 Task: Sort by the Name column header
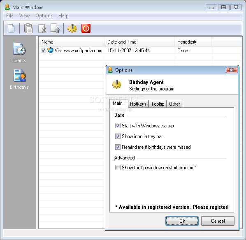72,42
